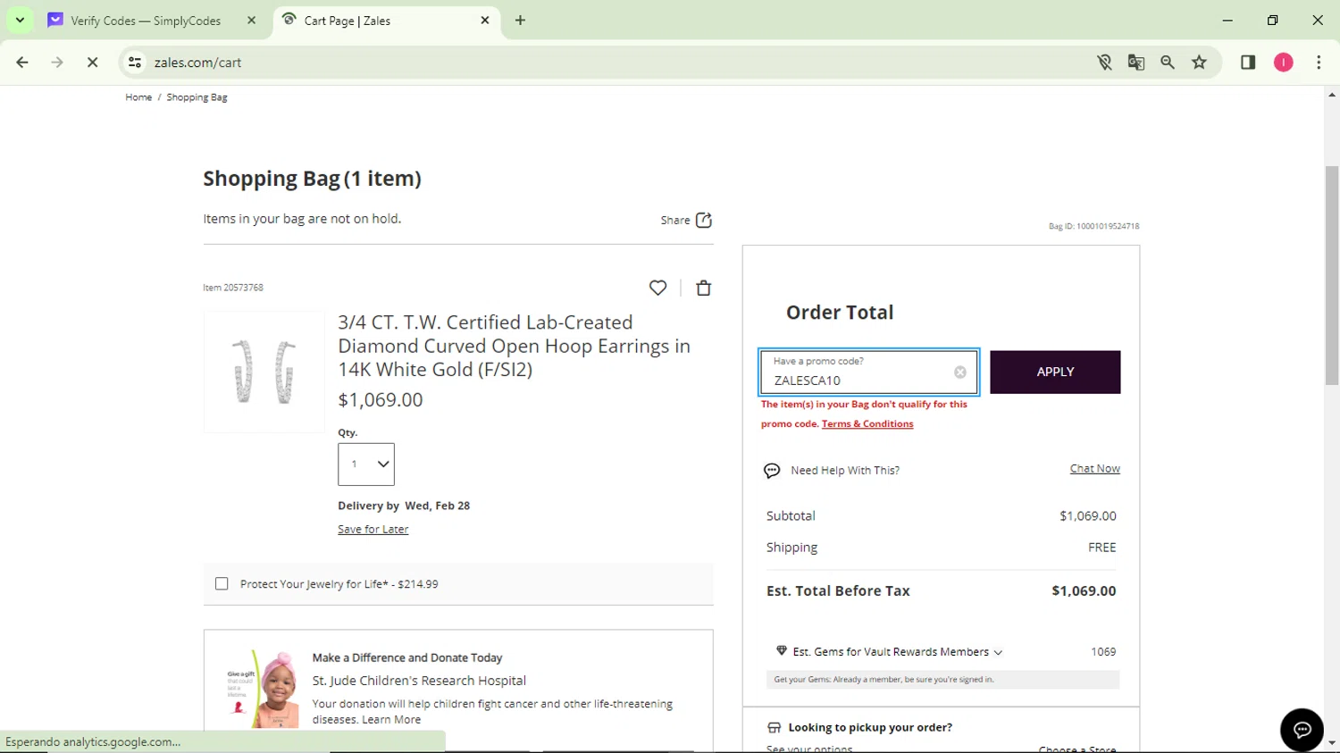Click the browser forward arrow
The width and height of the screenshot is (1340, 753).
pyautogui.click(x=57, y=63)
